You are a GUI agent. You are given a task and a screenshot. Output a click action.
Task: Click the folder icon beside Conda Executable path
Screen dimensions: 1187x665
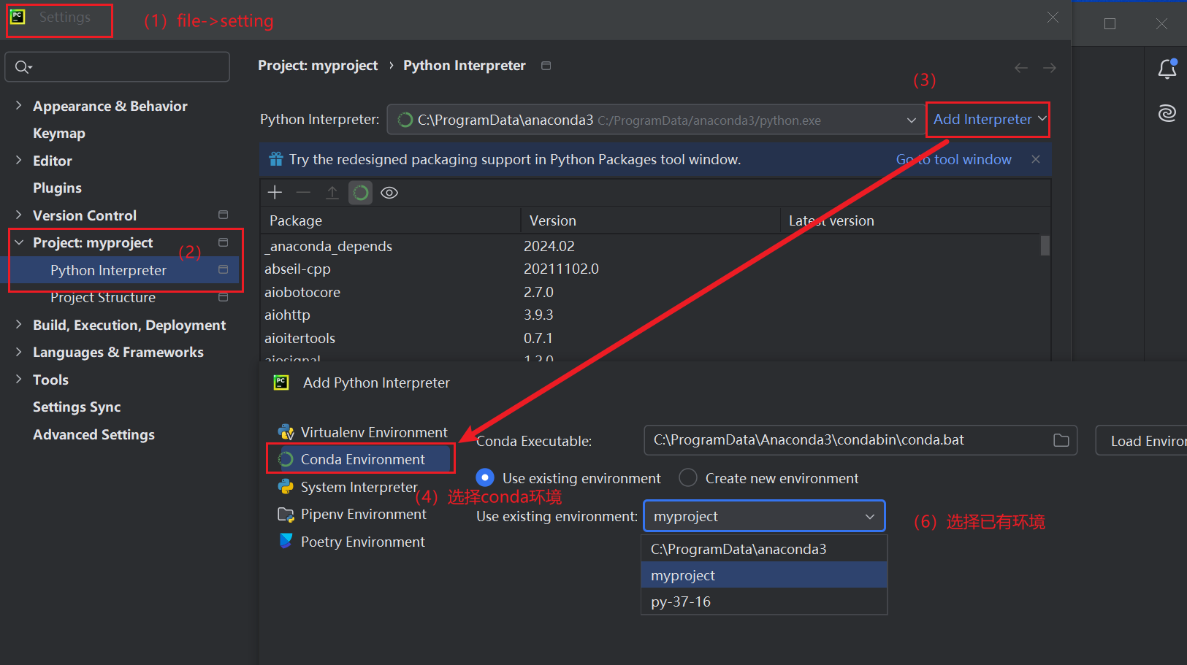tap(1061, 439)
